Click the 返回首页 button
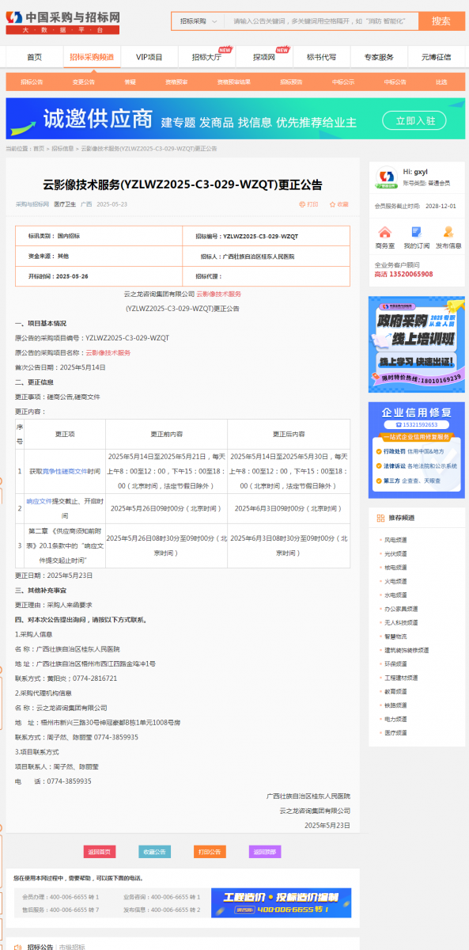469x950 pixels. 100,852
